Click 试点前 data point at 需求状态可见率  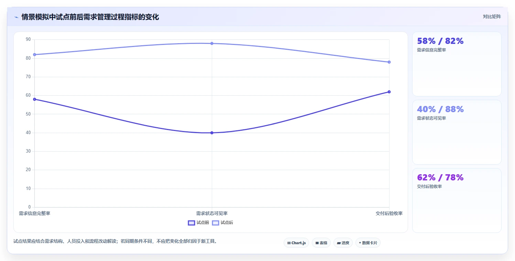tap(212, 133)
